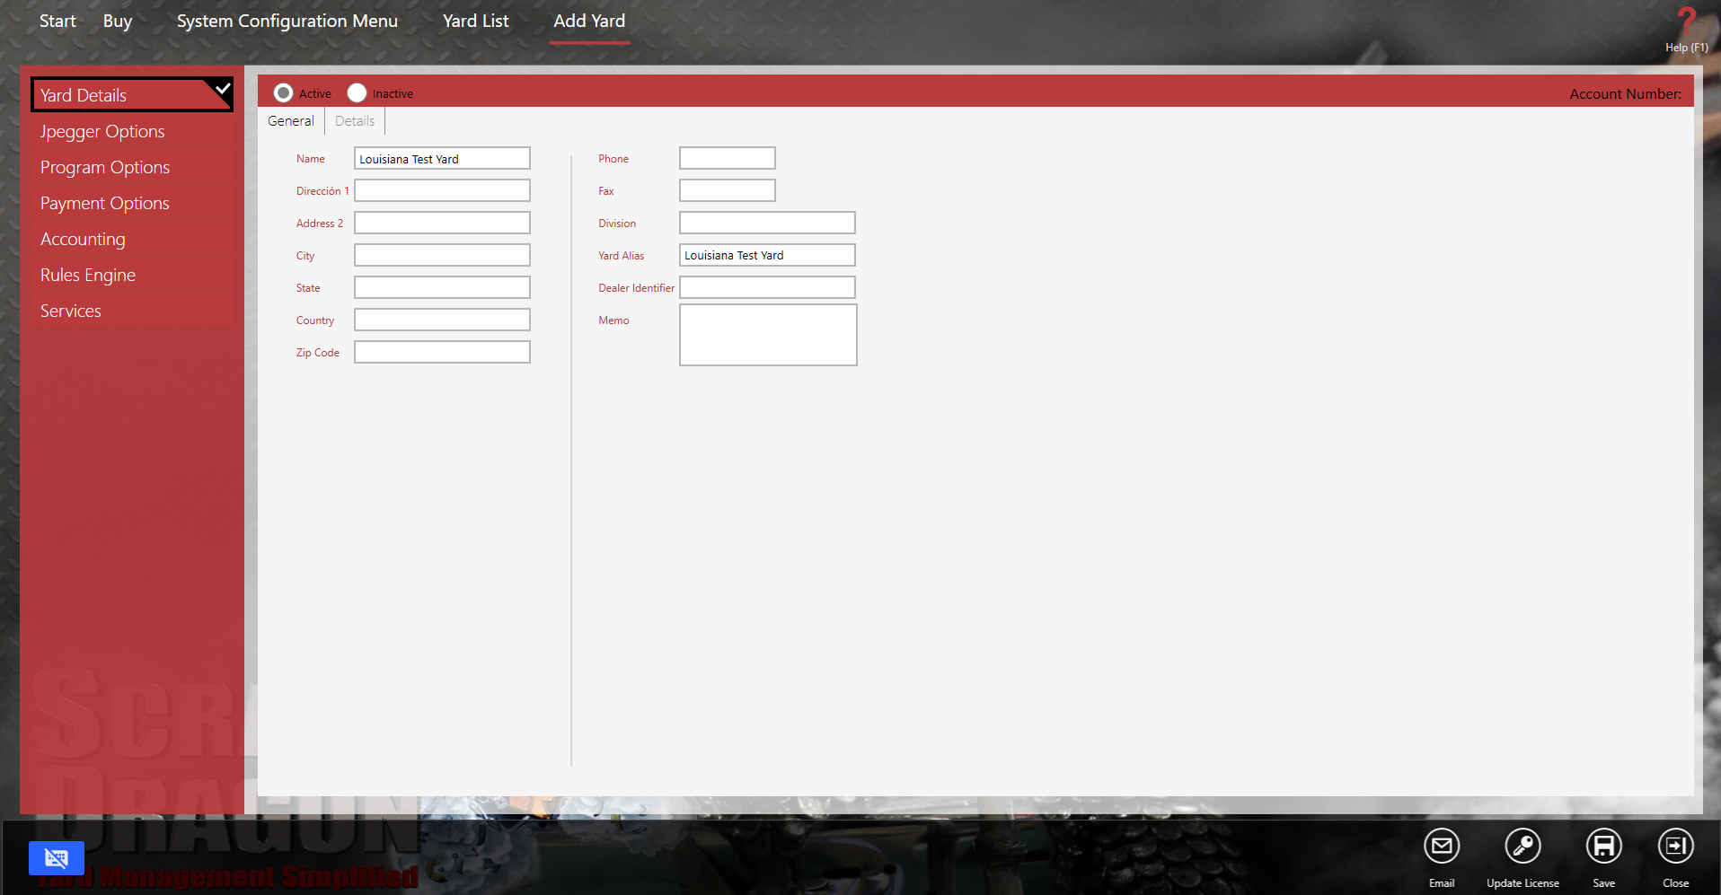Open Services section
The image size is (1721, 895).
pyautogui.click(x=132, y=311)
